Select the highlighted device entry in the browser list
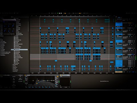This screenshot has width=137, height=103. tap(19, 49)
